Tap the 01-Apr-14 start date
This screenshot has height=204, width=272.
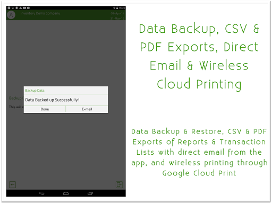click(x=117, y=13)
